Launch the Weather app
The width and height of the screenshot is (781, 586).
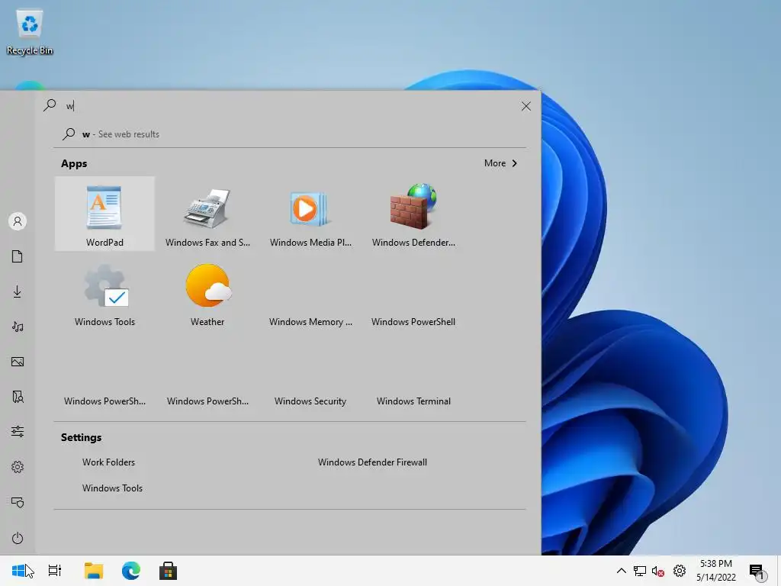207,294
